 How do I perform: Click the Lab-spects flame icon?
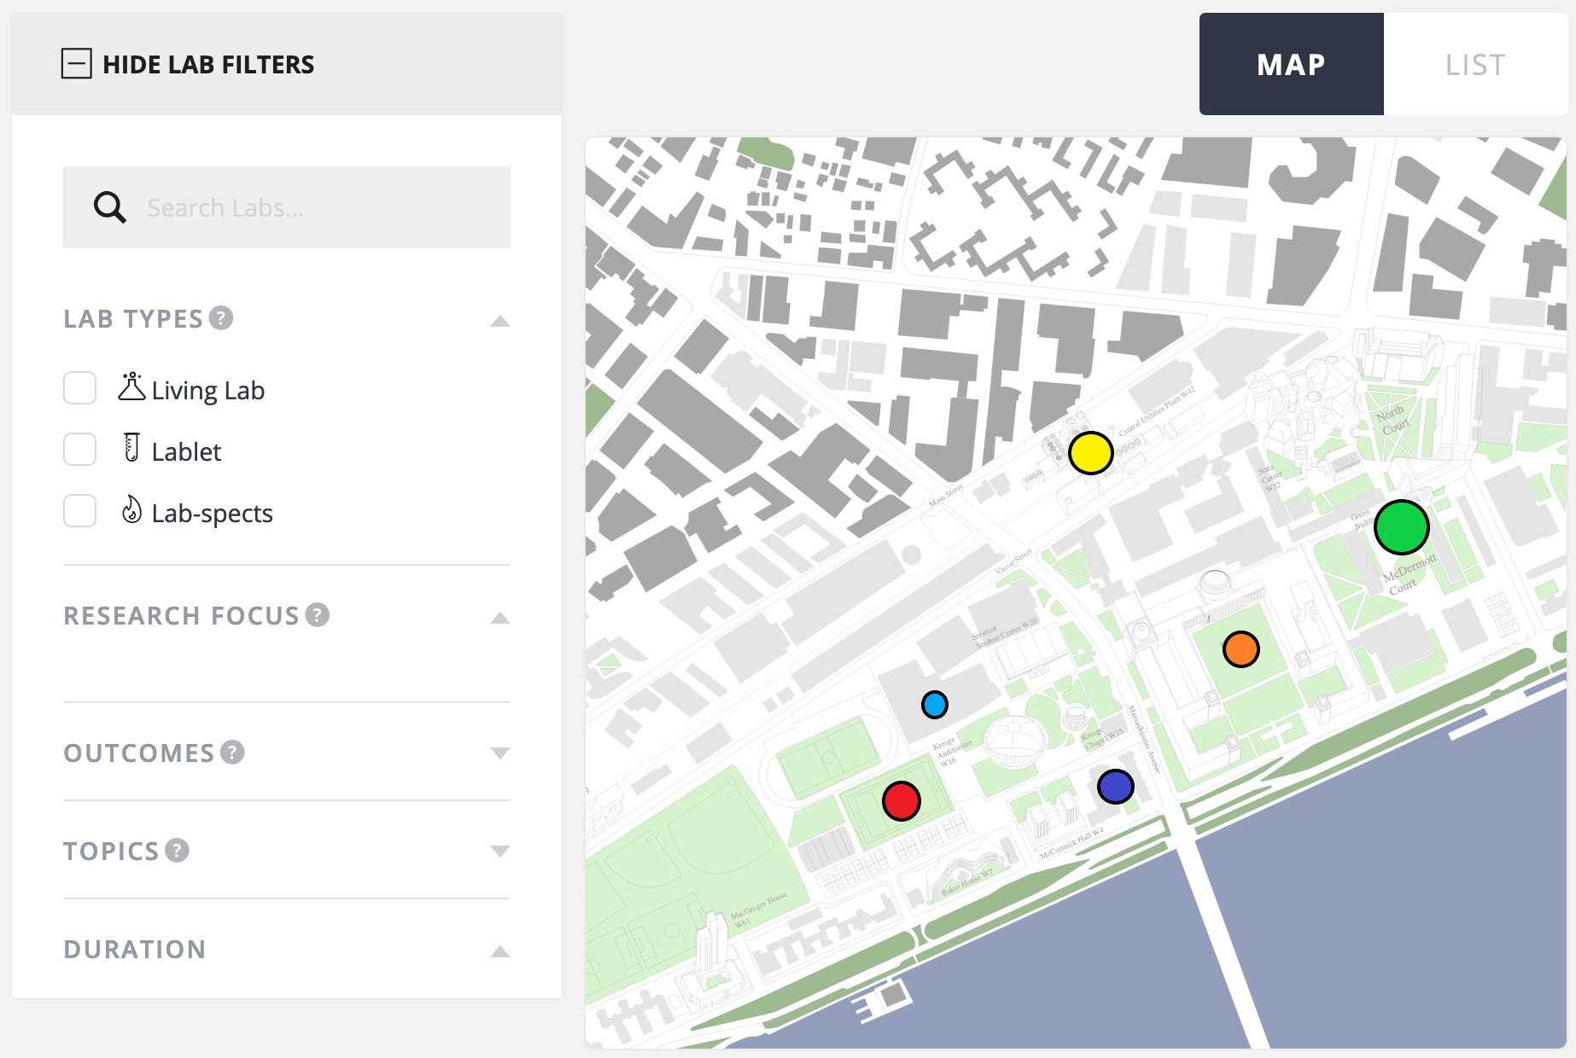pos(131,511)
